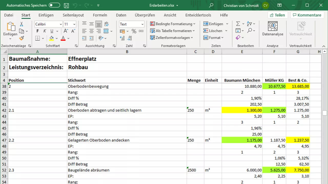Toggle italic formatting (K)
The width and height of the screenshot is (328, 184).
click(45, 31)
